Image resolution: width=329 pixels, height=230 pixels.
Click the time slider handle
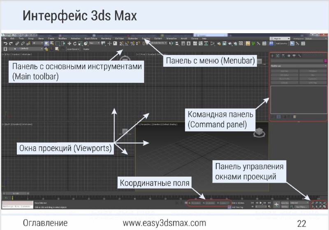pyautogui.click(x=16, y=194)
